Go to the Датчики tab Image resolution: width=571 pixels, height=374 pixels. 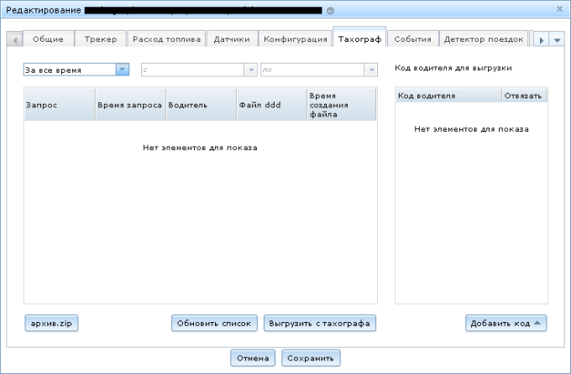click(230, 39)
